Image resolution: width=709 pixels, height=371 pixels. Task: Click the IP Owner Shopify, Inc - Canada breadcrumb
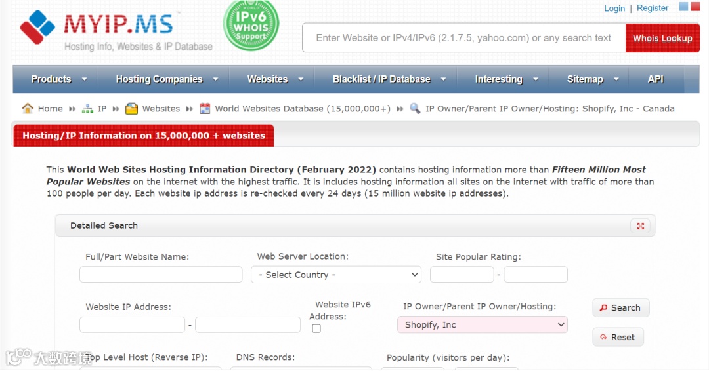click(550, 109)
